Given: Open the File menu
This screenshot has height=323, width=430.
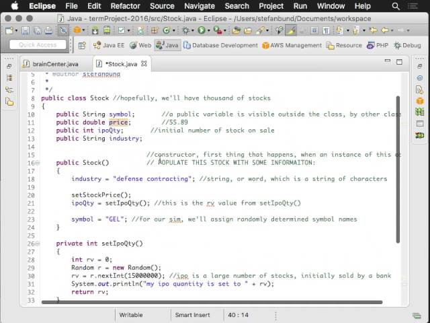Looking at the screenshot, I should (x=71, y=6).
